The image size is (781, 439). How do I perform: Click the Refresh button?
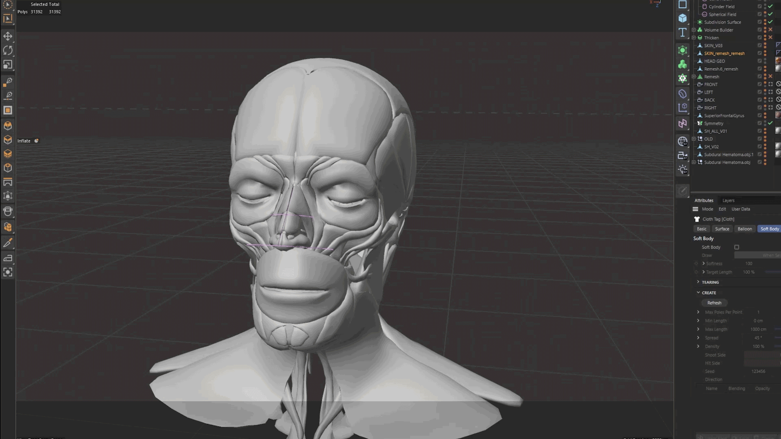[714, 303]
